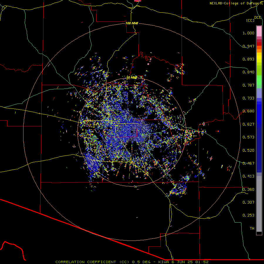Select the 0.413 scale value
The image size is (264, 264).
pyautogui.click(x=248, y=176)
